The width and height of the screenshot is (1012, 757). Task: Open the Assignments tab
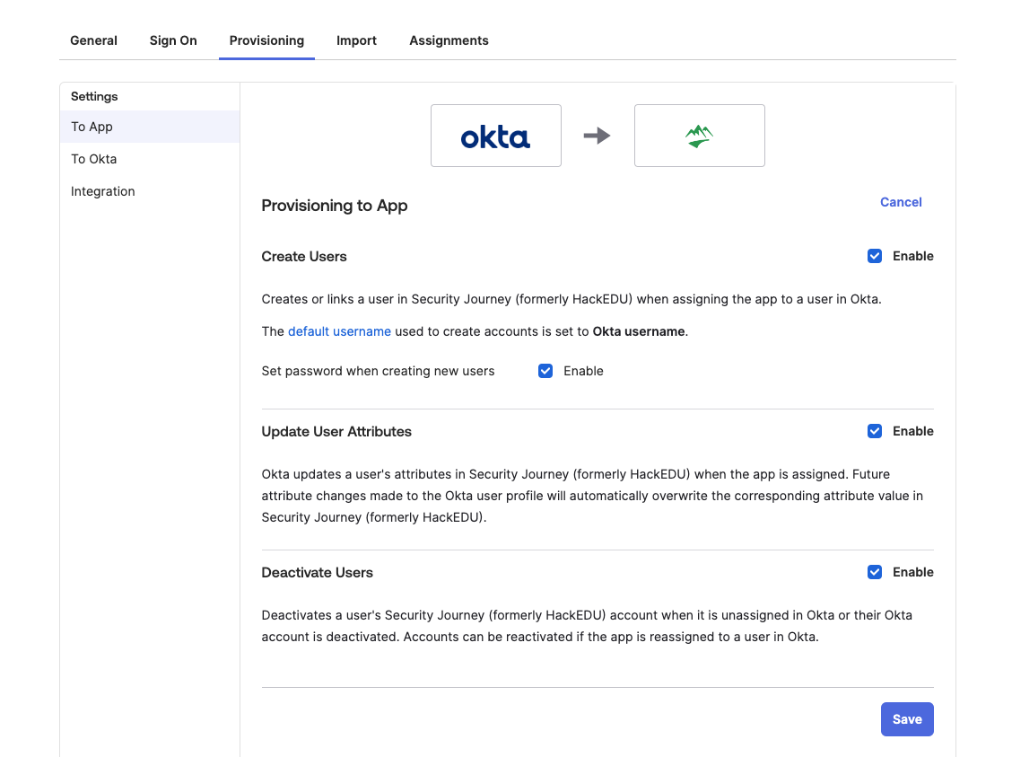pos(449,40)
